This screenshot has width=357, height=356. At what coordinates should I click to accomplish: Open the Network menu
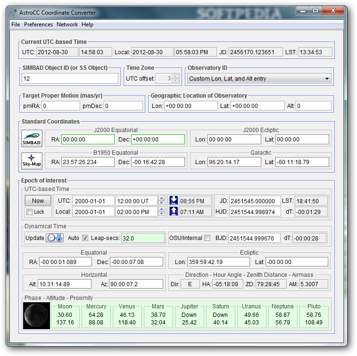pos(67,25)
